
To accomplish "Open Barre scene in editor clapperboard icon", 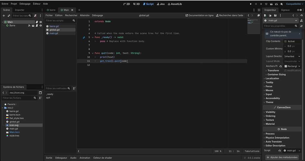I will point(33,26).
